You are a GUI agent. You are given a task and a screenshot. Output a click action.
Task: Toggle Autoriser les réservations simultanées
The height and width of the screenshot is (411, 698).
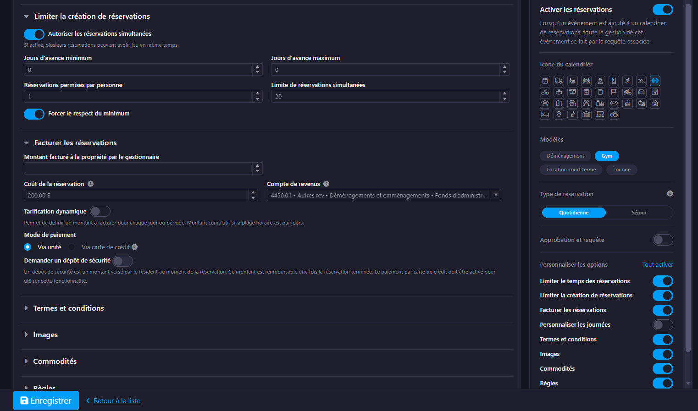[34, 34]
